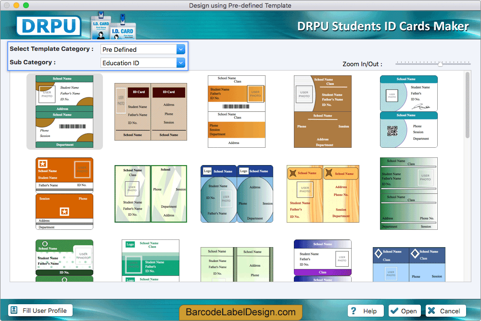Click the Pre Defined category field
Image resolution: width=481 pixels, height=321 pixels.
point(143,49)
